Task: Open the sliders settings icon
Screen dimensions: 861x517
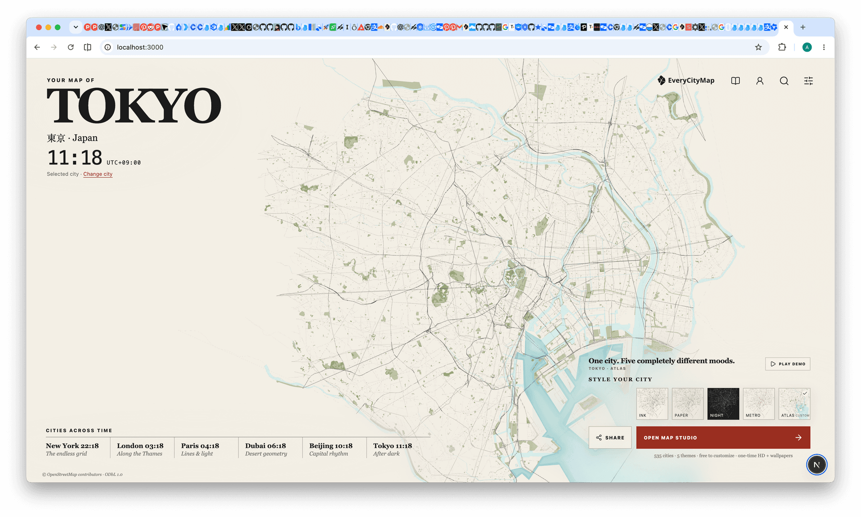Action: click(808, 81)
